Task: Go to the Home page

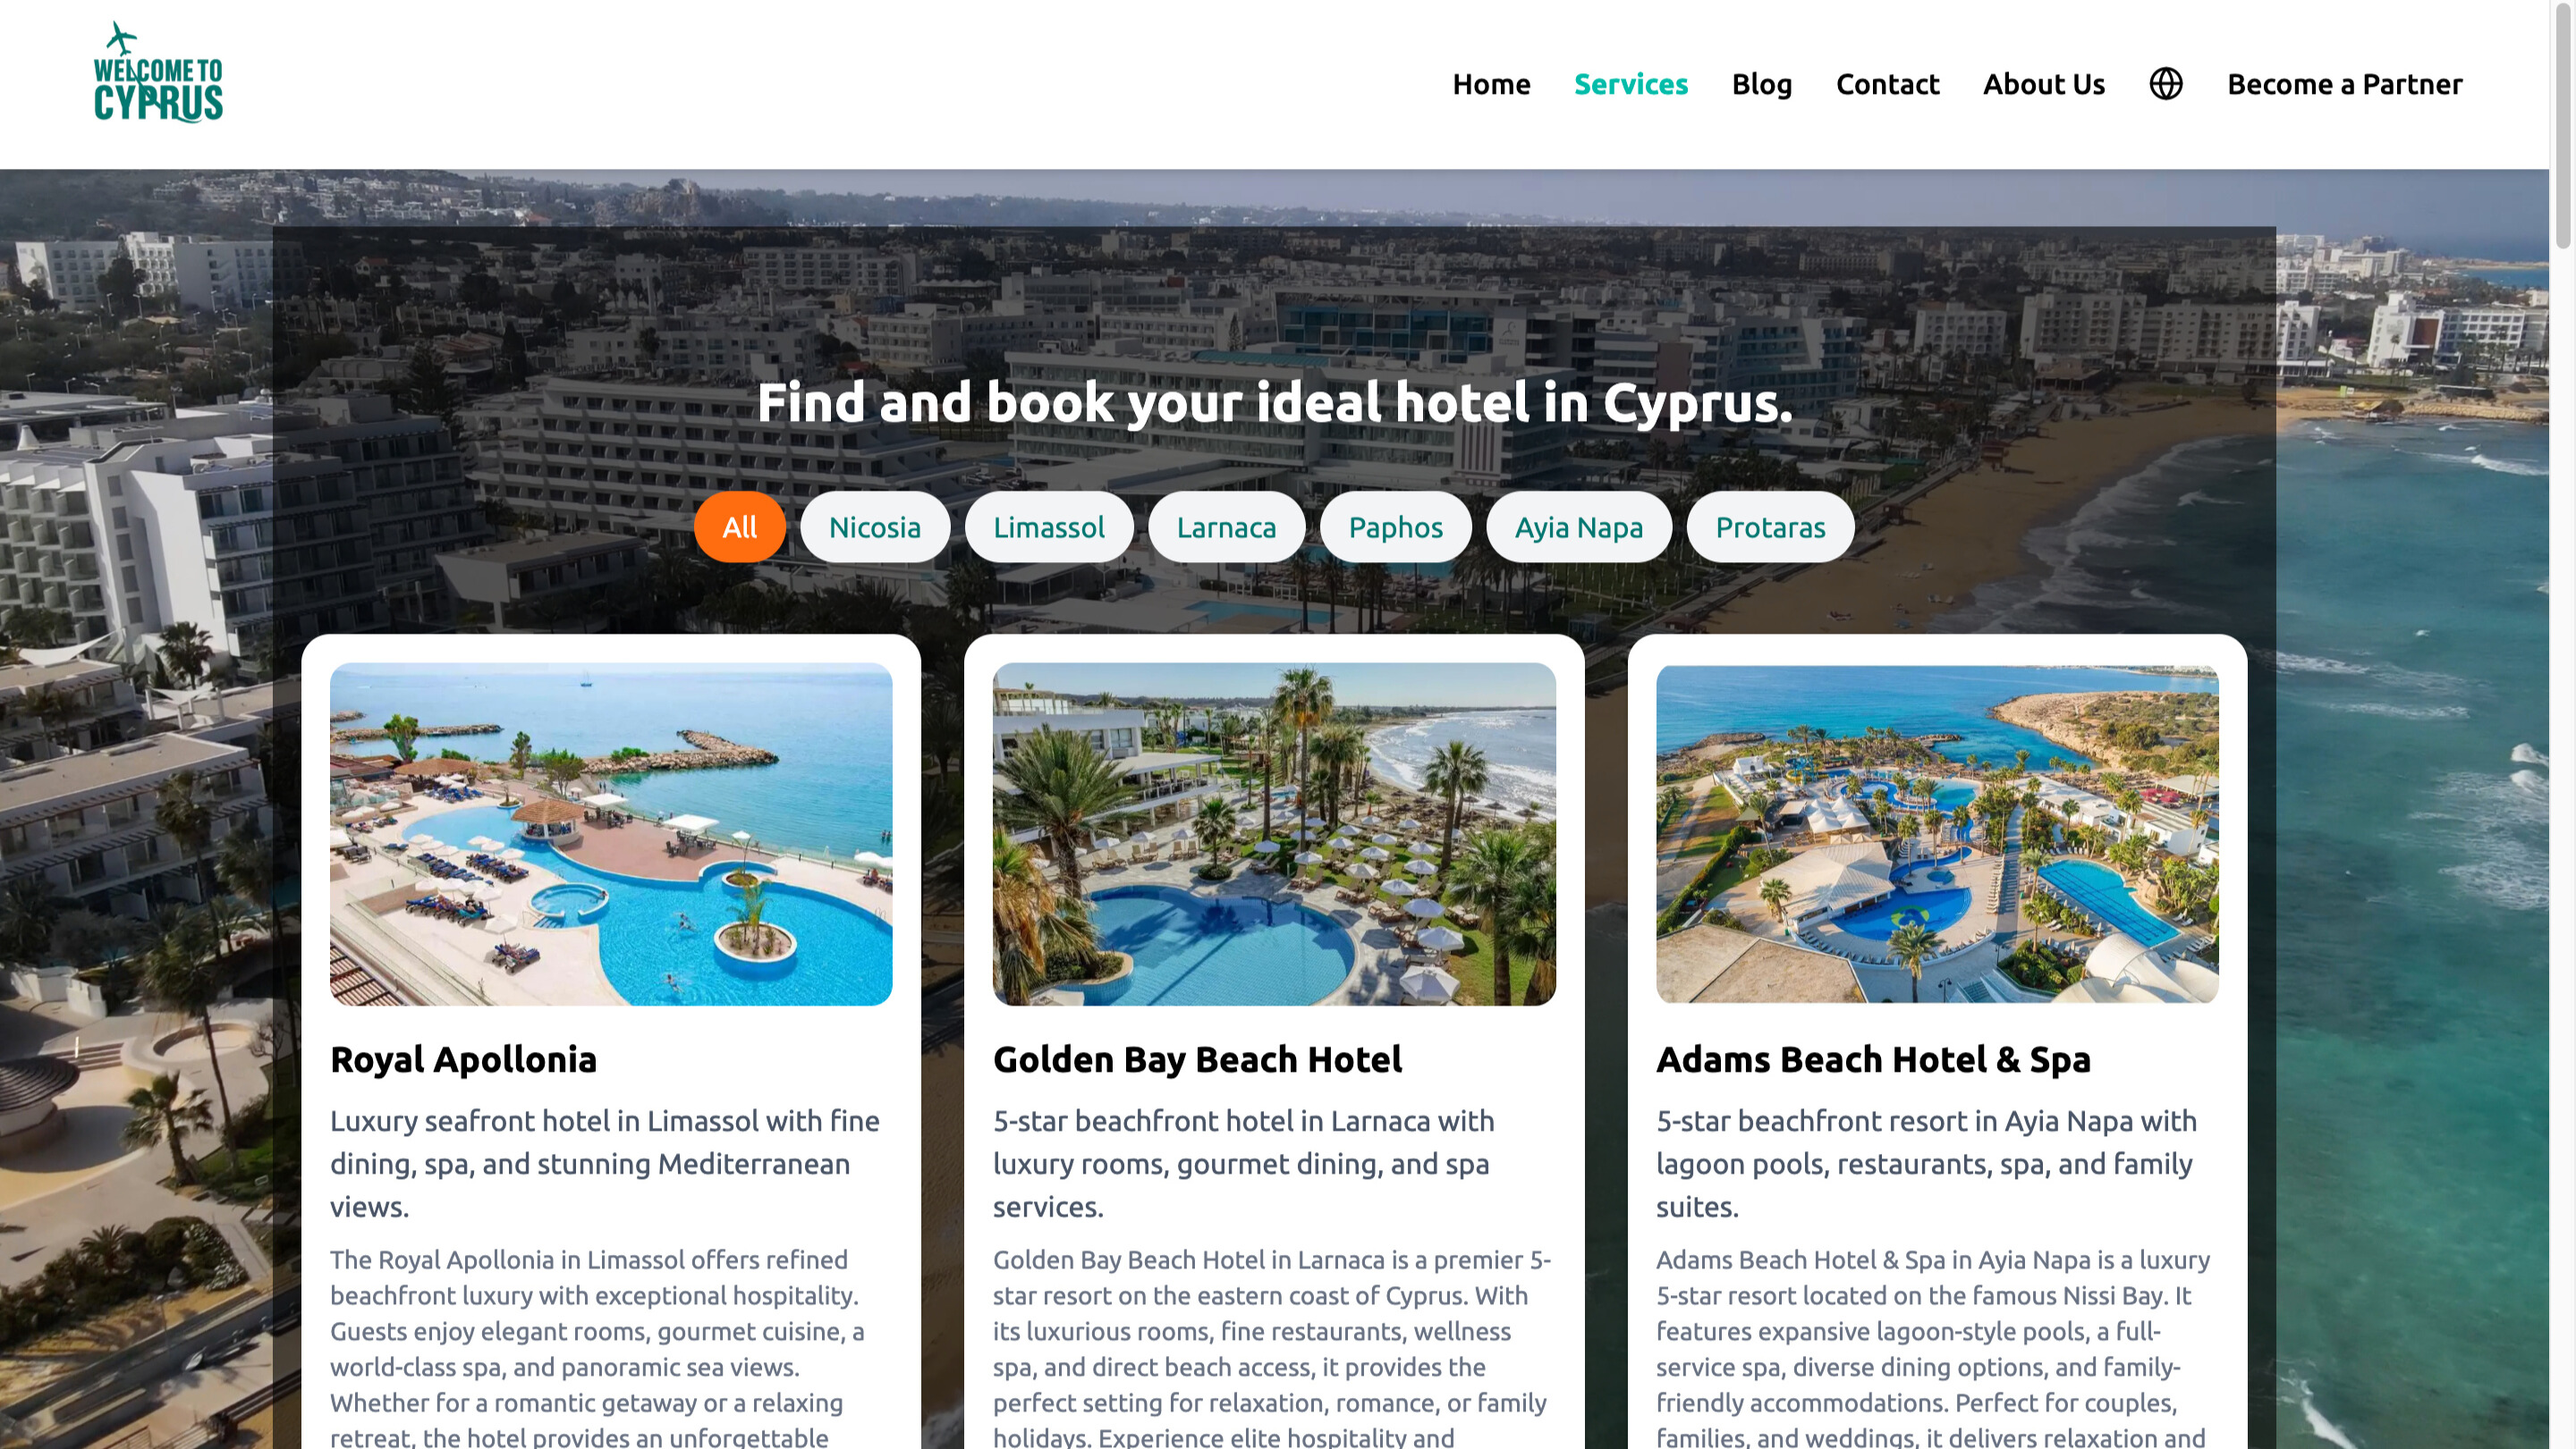Action: pos(1491,84)
